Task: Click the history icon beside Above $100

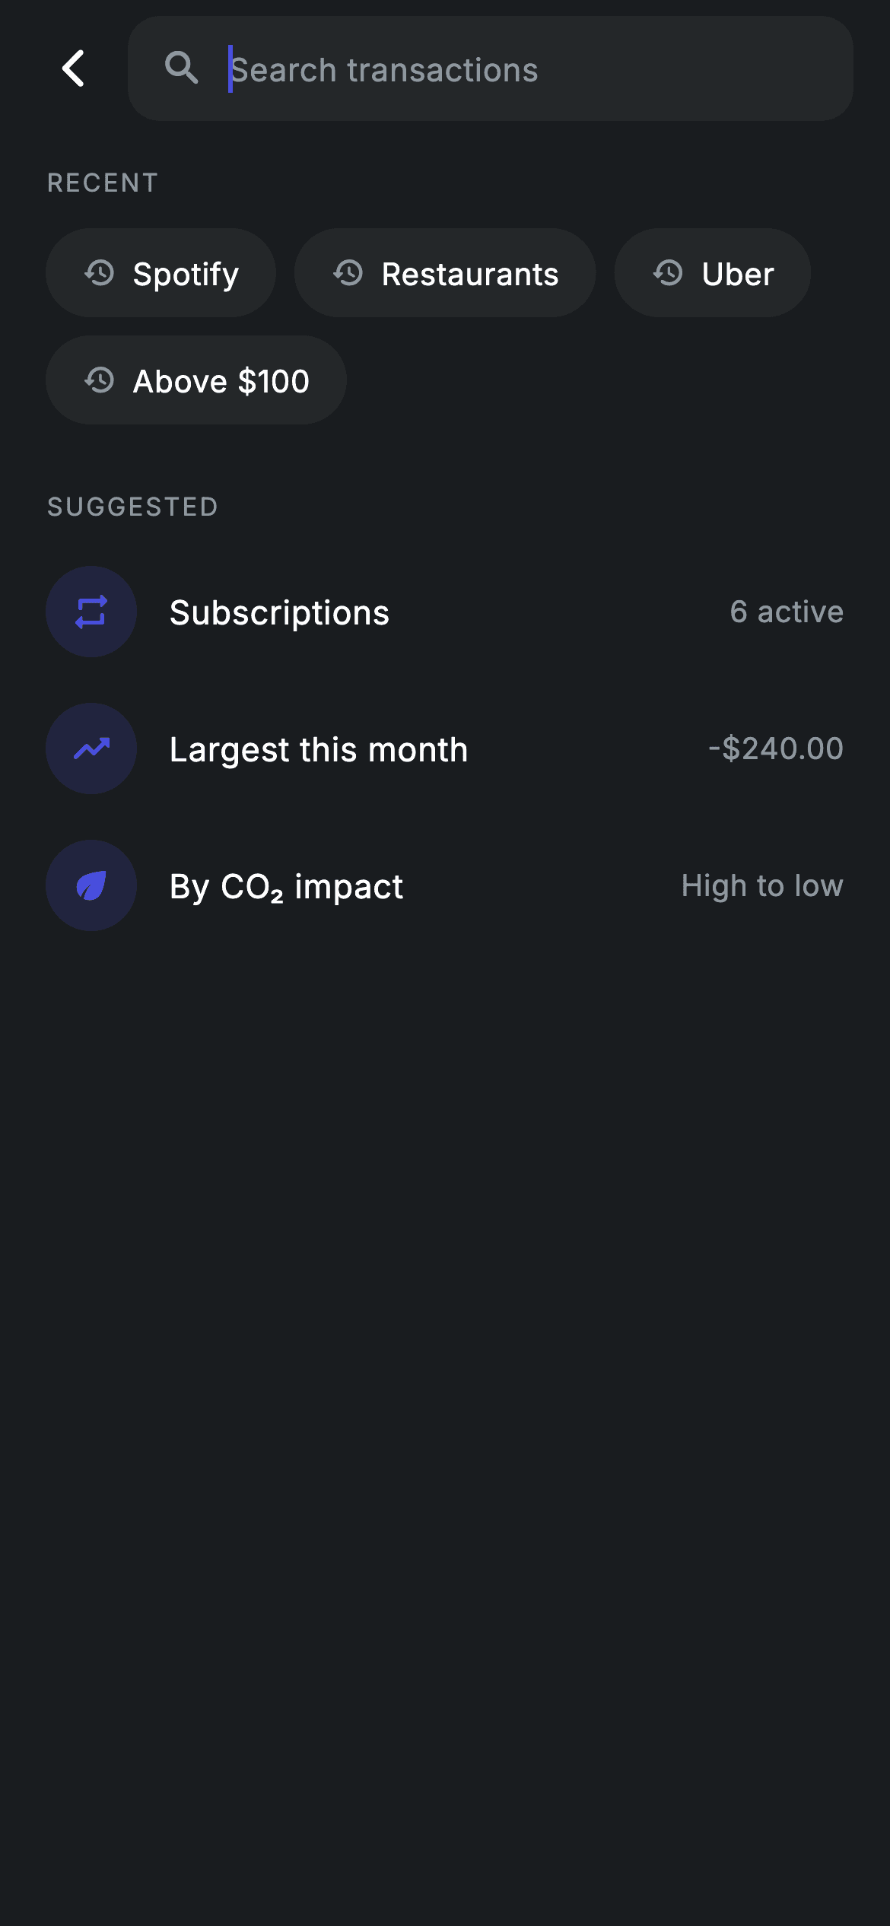Action: [100, 380]
